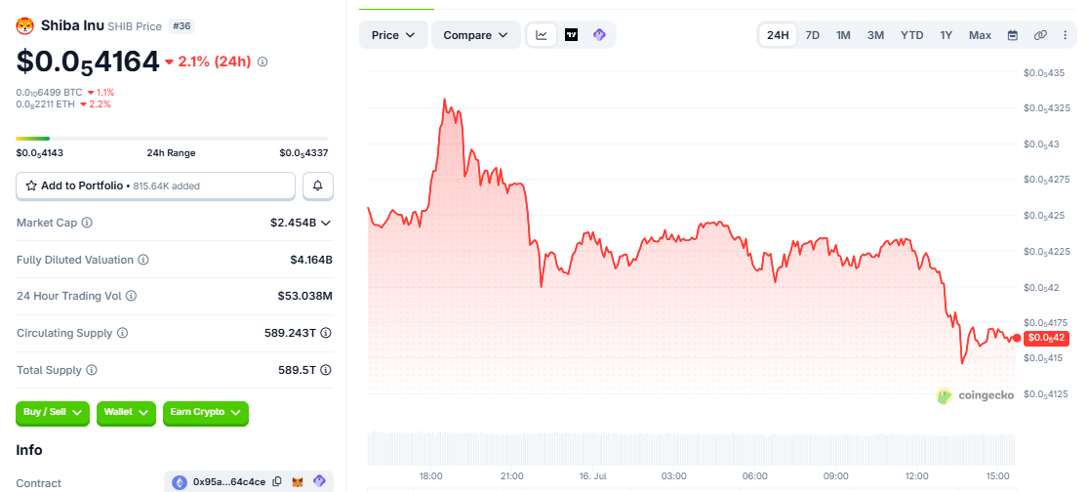1087x492 pixels.
Task: Open the Buy / Sell dropdown
Action: pyautogui.click(x=53, y=413)
